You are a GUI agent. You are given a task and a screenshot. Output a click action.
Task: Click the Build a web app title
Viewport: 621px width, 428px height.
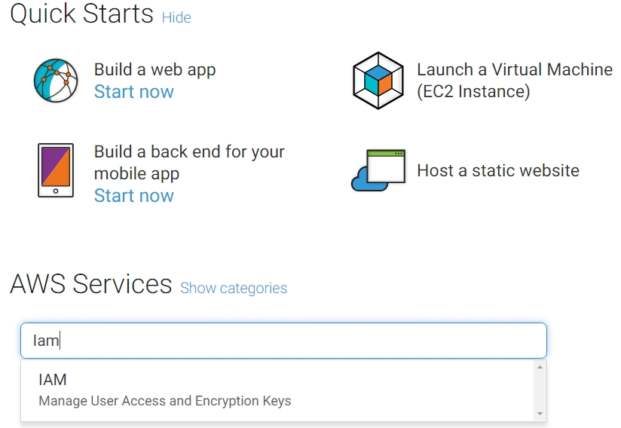(x=154, y=69)
